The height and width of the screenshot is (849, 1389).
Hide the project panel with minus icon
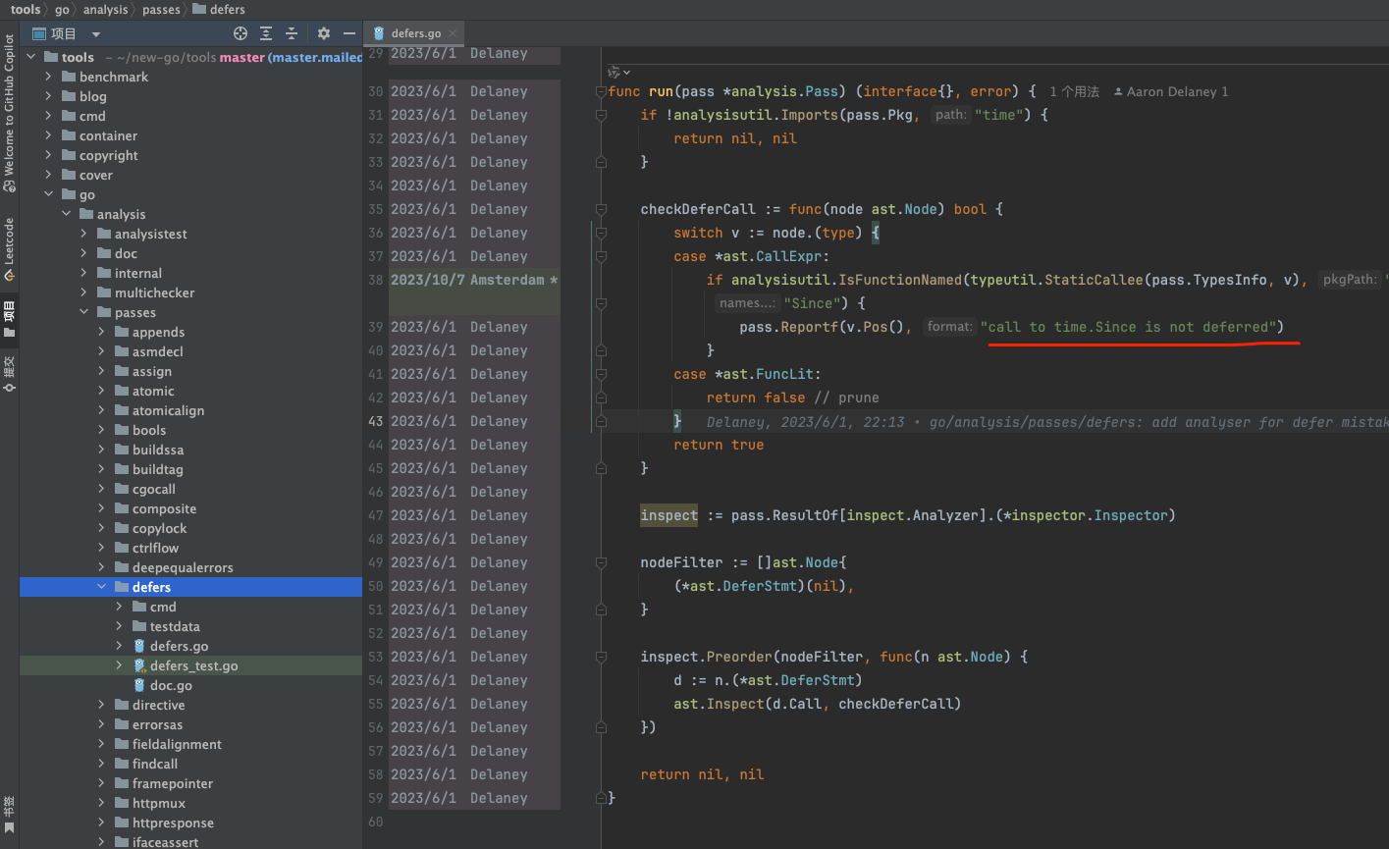click(x=348, y=33)
